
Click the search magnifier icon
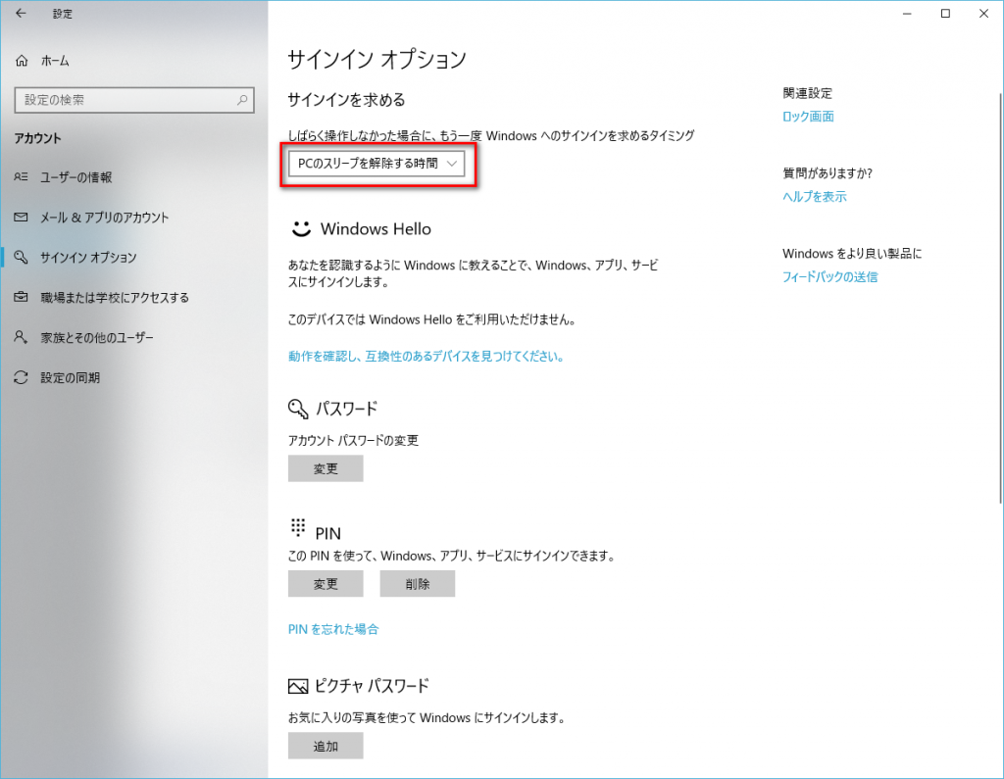click(242, 100)
